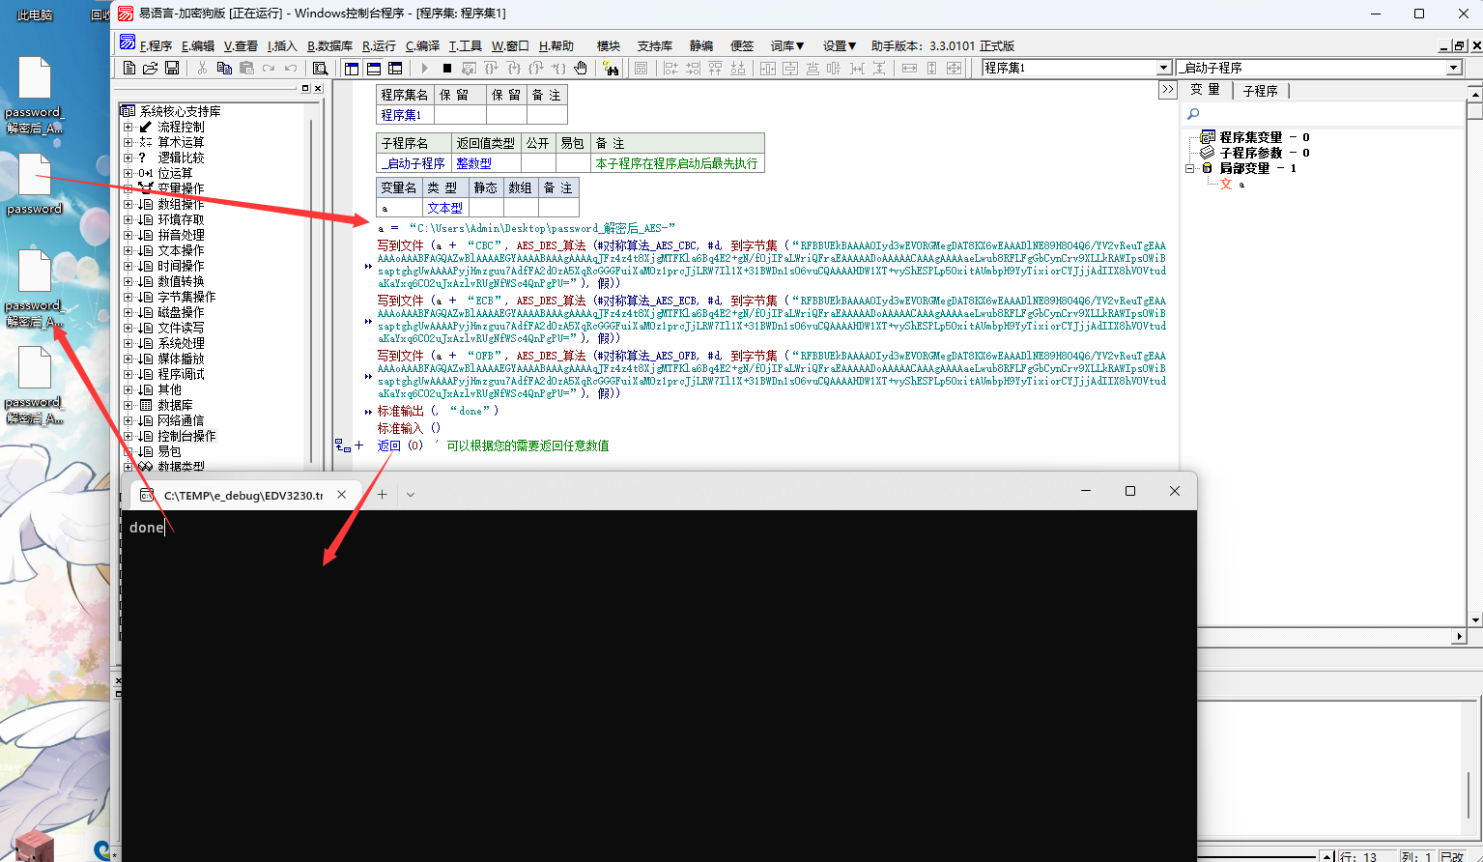Close the EDV3230 console tab

click(342, 495)
